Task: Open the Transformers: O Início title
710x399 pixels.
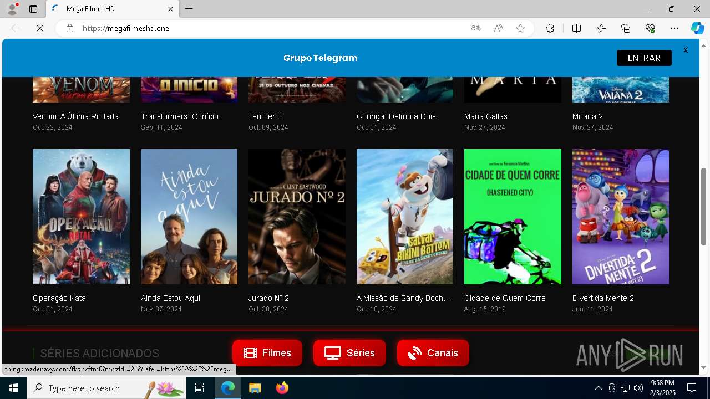Action: click(x=180, y=116)
